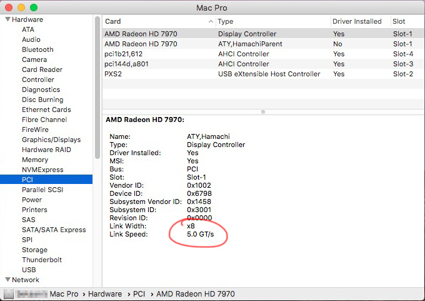This screenshot has height=301, width=425.
Task: Select SPI in the sidebar
Action: 27,240
